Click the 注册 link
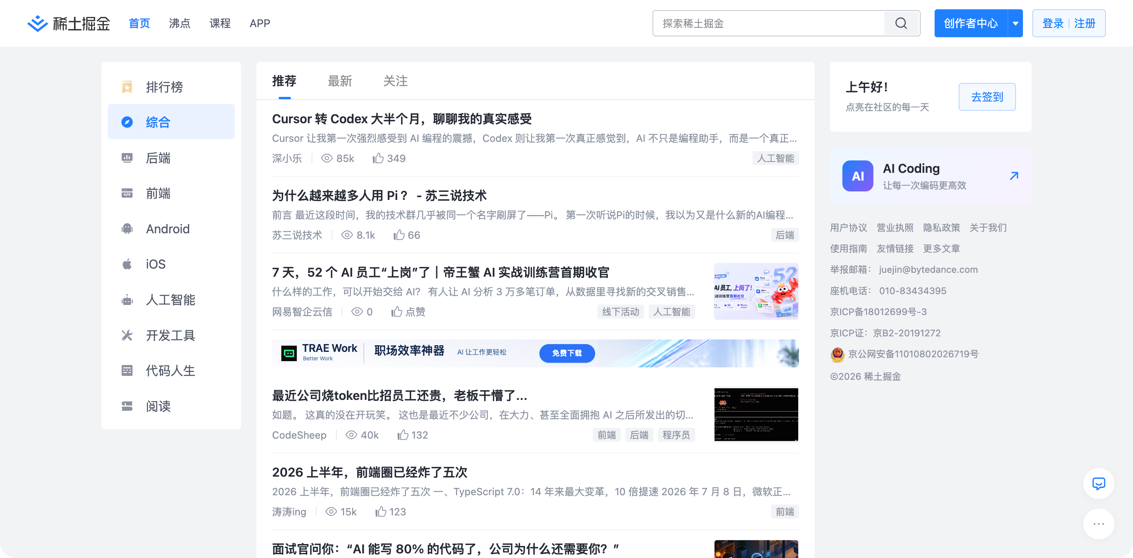Image resolution: width=1133 pixels, height=558 pixels. pyautogui.click(x=1085, y=23)
